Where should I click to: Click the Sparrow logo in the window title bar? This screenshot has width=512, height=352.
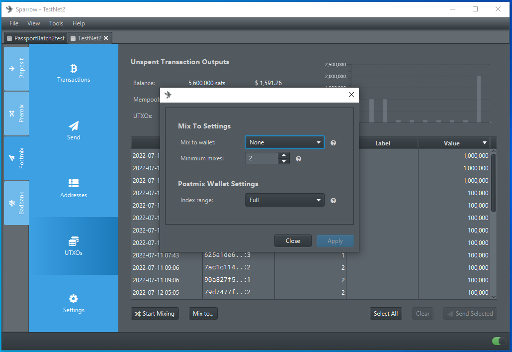[x=9, y=9]
